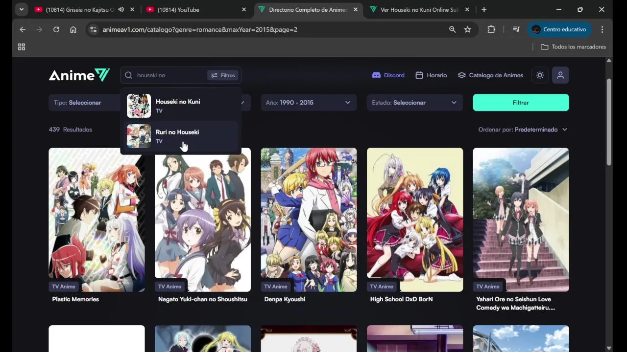Open the Discord link
Screen dimensions: 627x352
[x=388, y=75]
